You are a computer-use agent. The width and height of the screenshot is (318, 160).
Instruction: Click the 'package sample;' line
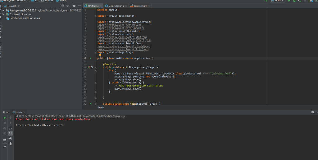click(108, 10)
